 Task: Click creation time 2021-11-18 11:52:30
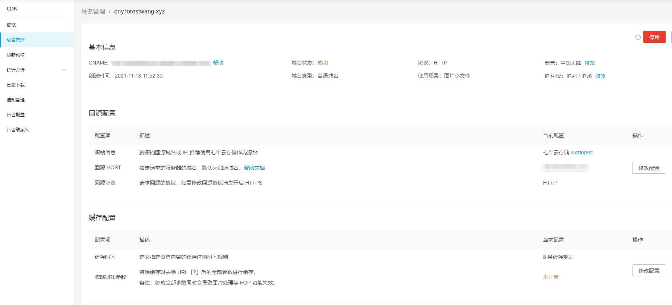(x=139, y=76)
